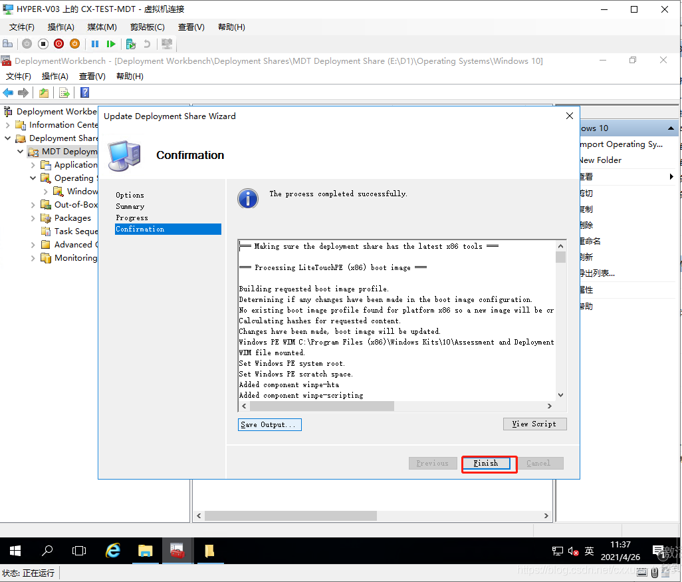Screen dimensions: 682x582
Task: Click the Workbench details pane horizontal scrollbar
Action: [x=290, y=516]
